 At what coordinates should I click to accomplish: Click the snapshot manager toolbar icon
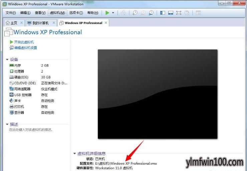[x=151, y=13]
